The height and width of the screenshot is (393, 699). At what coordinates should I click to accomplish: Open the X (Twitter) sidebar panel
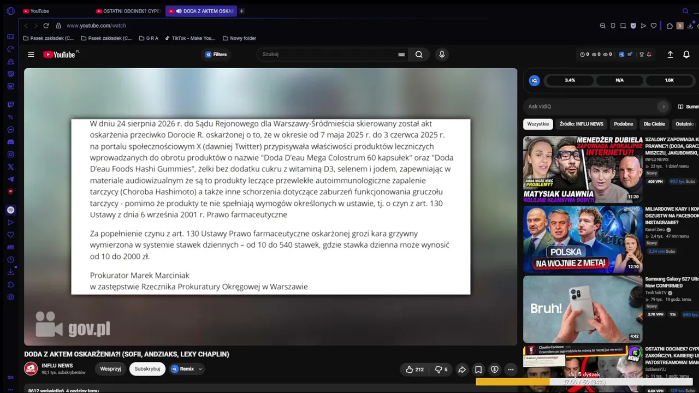point(10,167)
